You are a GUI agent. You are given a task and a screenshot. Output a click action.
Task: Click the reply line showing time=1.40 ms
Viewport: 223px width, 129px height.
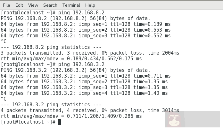[84, 93]
